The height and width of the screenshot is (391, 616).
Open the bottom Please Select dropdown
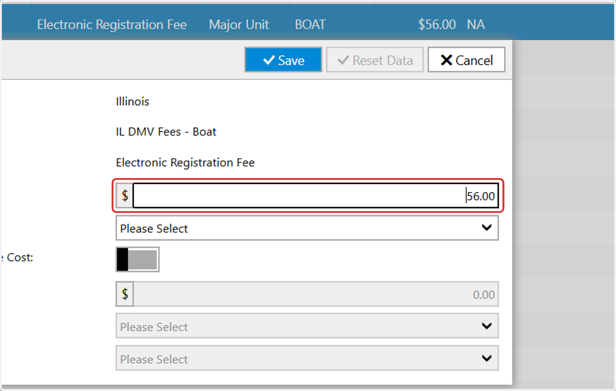coord(307,359)
